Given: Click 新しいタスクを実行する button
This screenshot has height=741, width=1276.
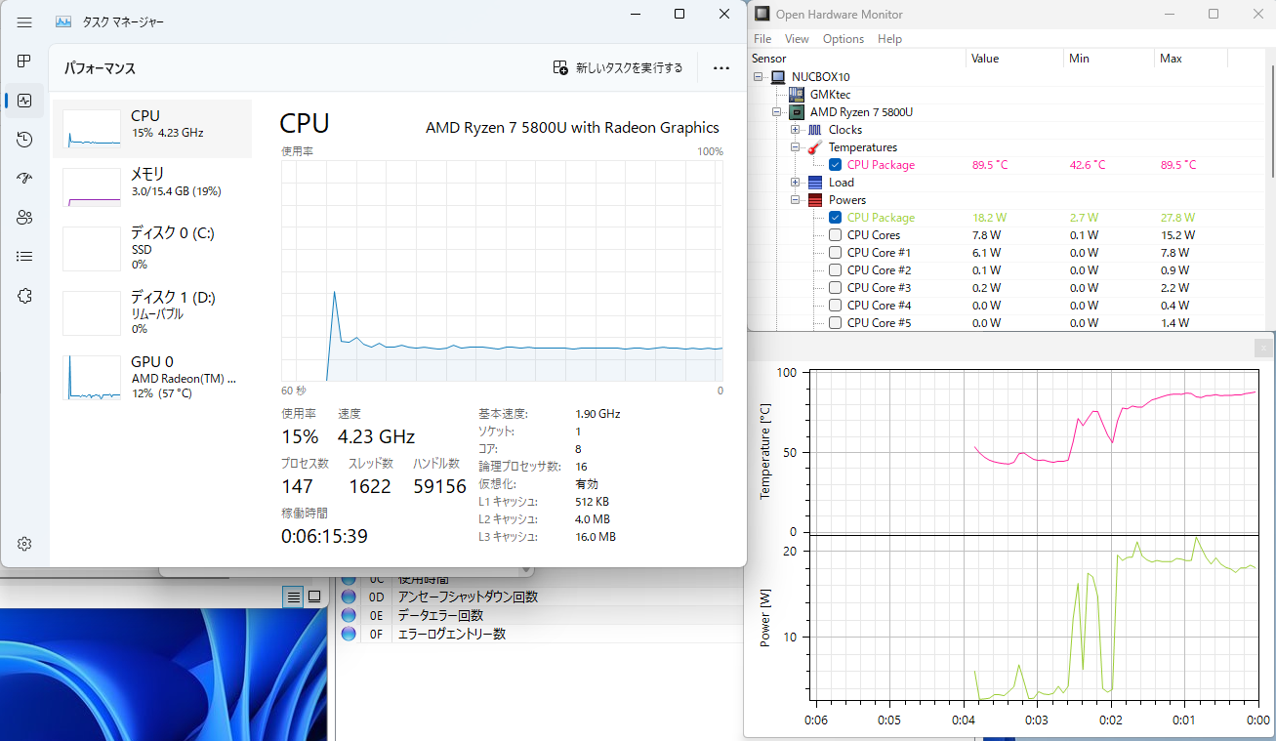Looking at the screenshot, I should click(x=618, y=68).
